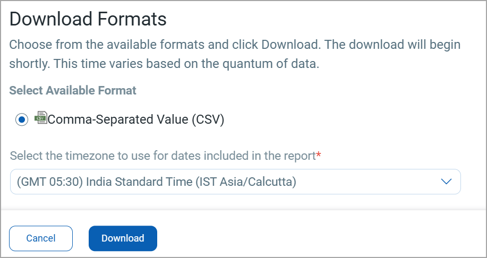Viewport: 487px width, 258px height.
Task: Click the timezone selection field label
Action: [163, 156]
